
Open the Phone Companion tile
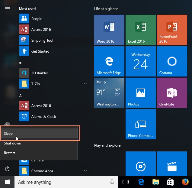tap(141, 124)
